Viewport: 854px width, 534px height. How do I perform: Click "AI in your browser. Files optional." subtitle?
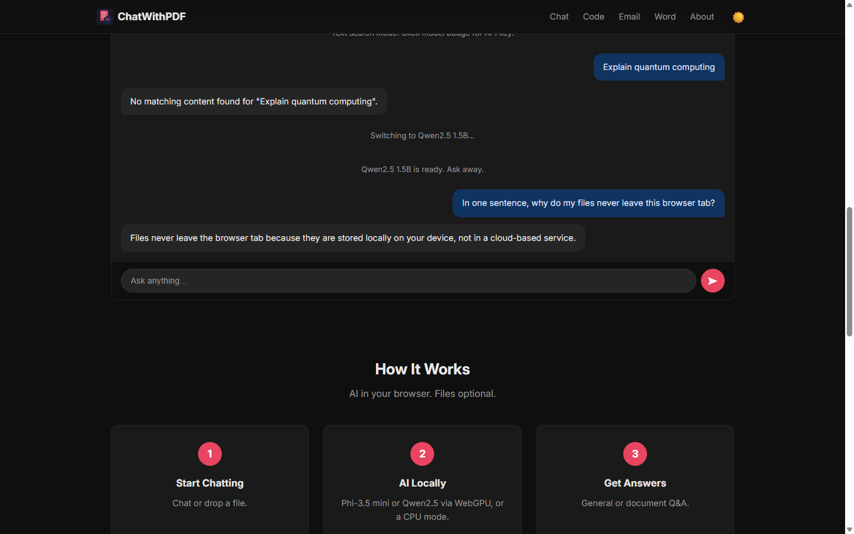tap(422, 393)
